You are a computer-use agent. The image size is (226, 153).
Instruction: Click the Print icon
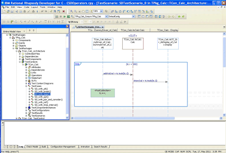(33, 11)
